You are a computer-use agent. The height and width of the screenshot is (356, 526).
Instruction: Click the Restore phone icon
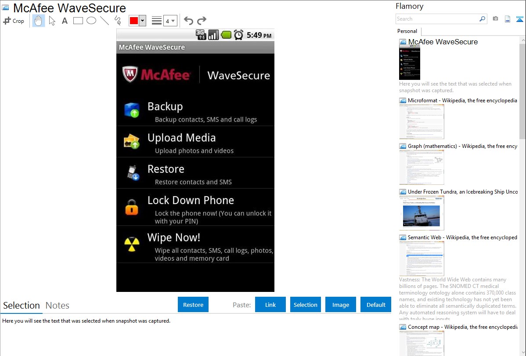click(133, 173)
